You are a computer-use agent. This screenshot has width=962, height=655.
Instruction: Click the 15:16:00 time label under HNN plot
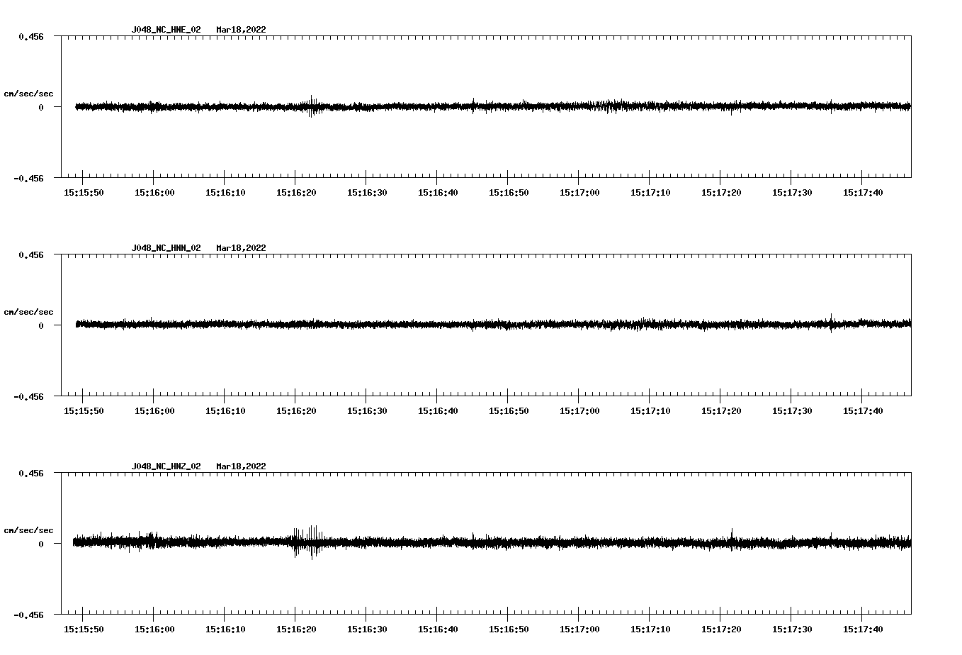(154, 411)
